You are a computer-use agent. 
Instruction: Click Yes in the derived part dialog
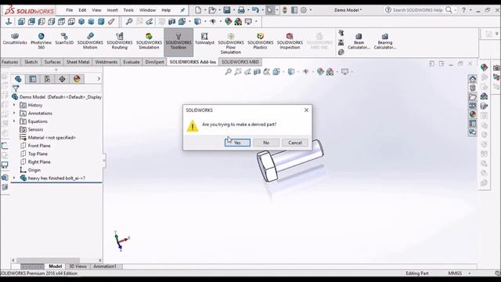[x=237, y=143]
